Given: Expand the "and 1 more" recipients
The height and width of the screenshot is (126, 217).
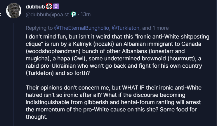Looking at the screenshot, I should [x=156, y=28].
